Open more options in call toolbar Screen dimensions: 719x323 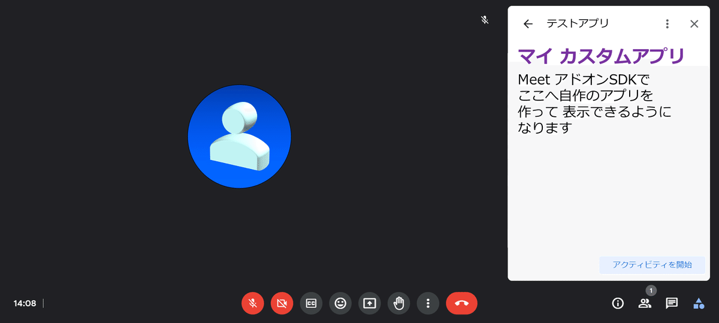(428, 303)
